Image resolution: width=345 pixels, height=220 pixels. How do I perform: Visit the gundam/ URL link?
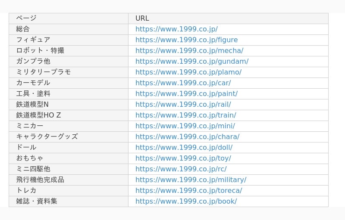pos(192,62)
